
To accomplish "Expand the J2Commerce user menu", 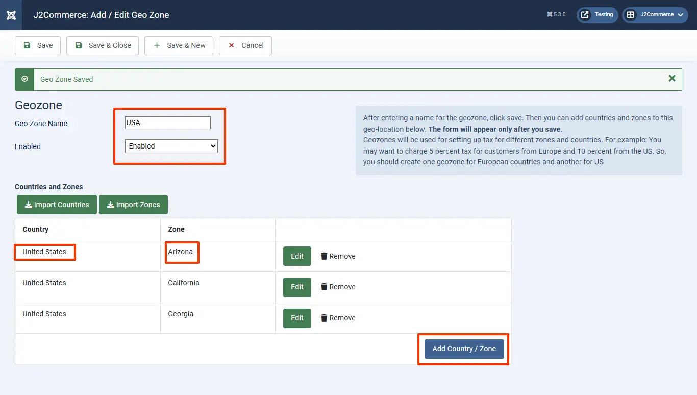I will point(655,15).
